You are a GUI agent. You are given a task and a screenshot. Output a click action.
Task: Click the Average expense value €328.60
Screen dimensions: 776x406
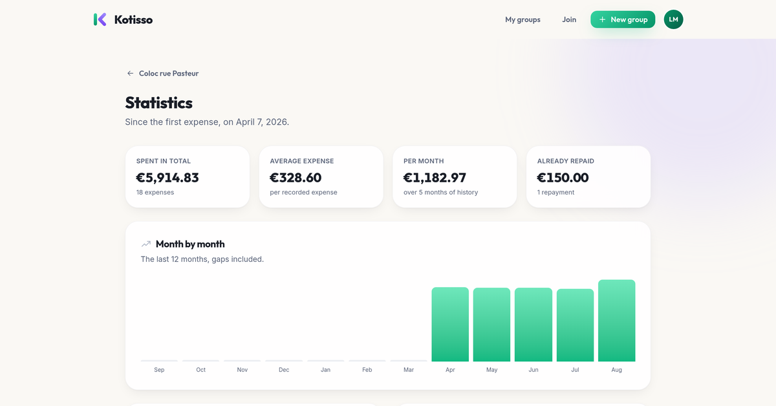pos(296,177)
